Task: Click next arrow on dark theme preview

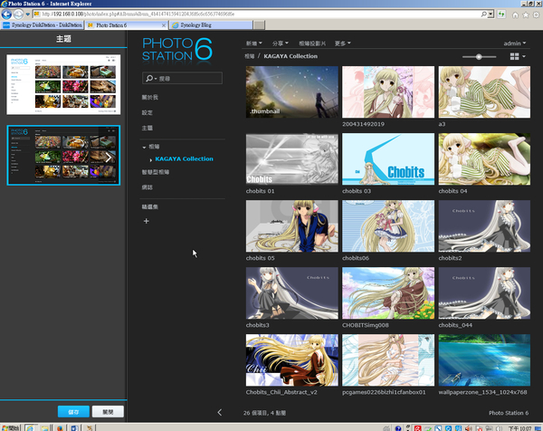Action: [110, 156]
